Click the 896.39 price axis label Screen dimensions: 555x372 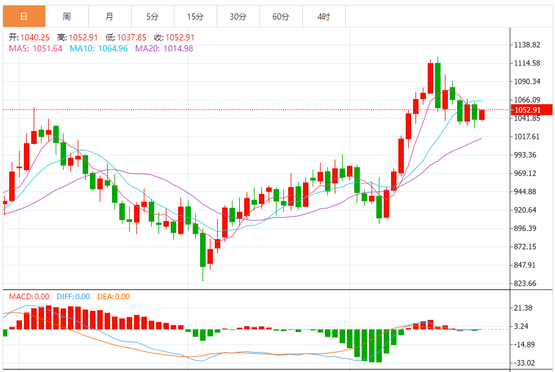pyautogui.click(x=525, y=228)
